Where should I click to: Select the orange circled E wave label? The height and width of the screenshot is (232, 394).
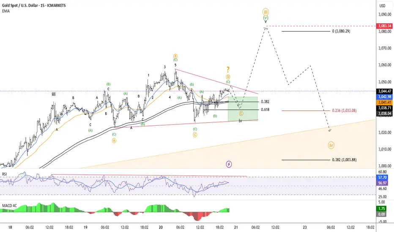tap(241, 113)
